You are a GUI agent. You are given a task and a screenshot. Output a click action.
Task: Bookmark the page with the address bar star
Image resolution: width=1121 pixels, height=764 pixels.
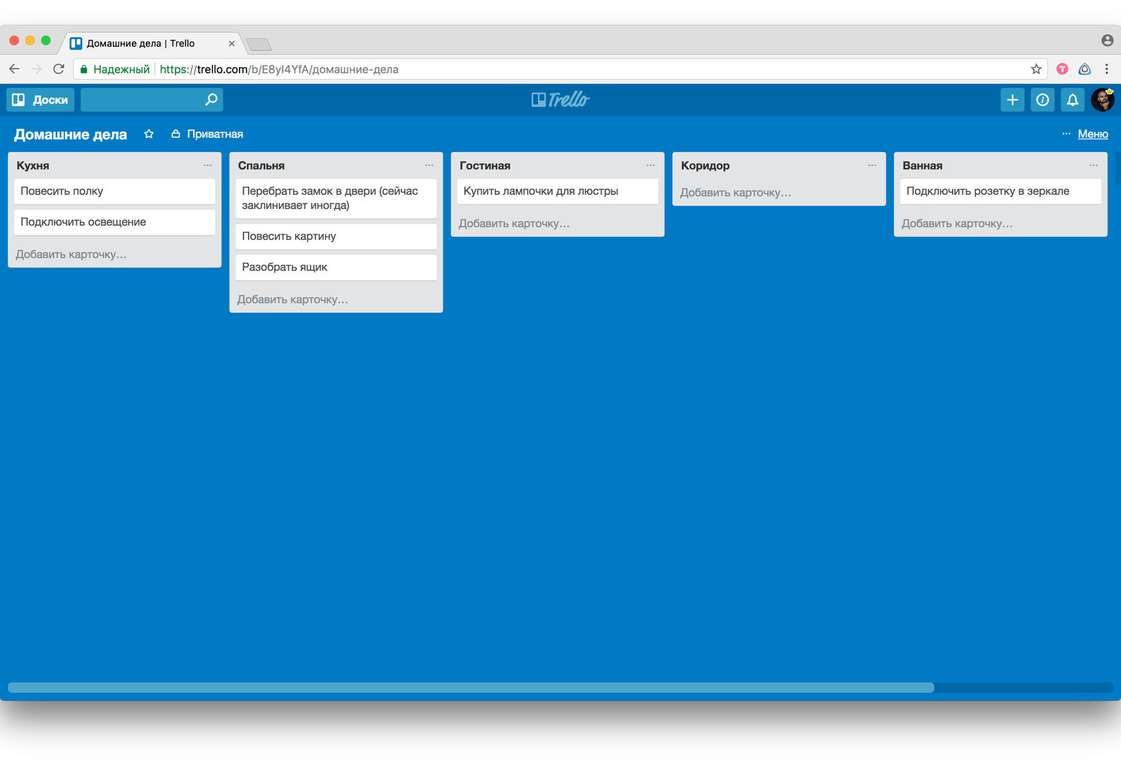[1035, 69]
